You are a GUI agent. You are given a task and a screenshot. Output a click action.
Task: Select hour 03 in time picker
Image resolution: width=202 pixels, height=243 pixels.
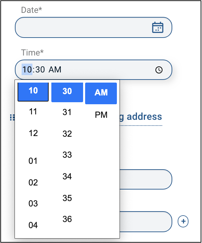click(33, 203)
